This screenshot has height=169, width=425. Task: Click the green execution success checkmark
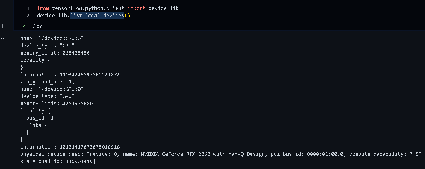tap(24, 26)
